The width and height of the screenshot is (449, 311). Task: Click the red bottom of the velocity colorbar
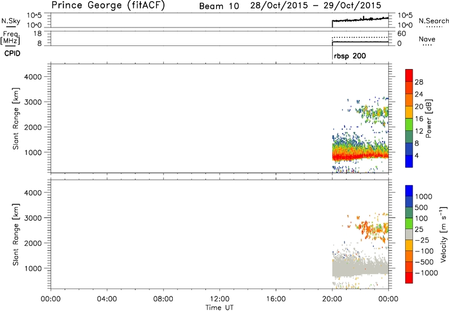point(409,278)
